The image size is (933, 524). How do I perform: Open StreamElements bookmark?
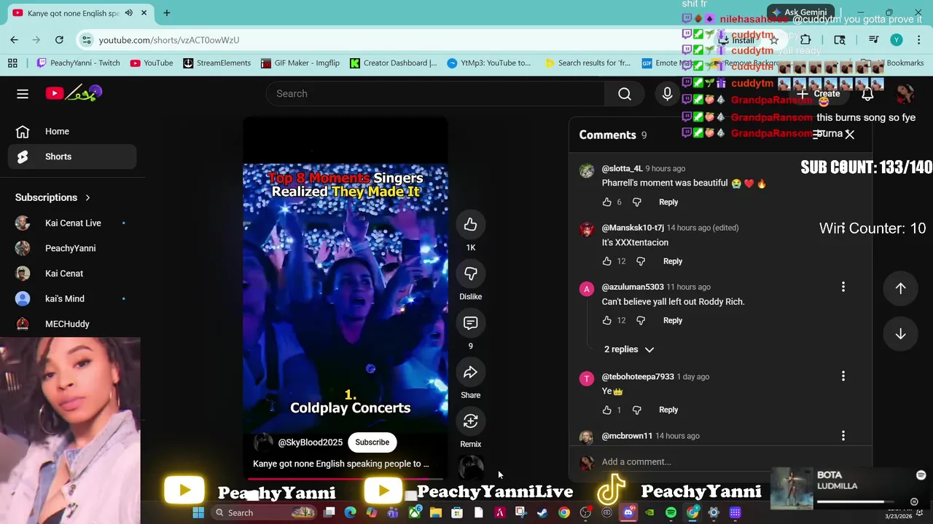coord(216,63)
